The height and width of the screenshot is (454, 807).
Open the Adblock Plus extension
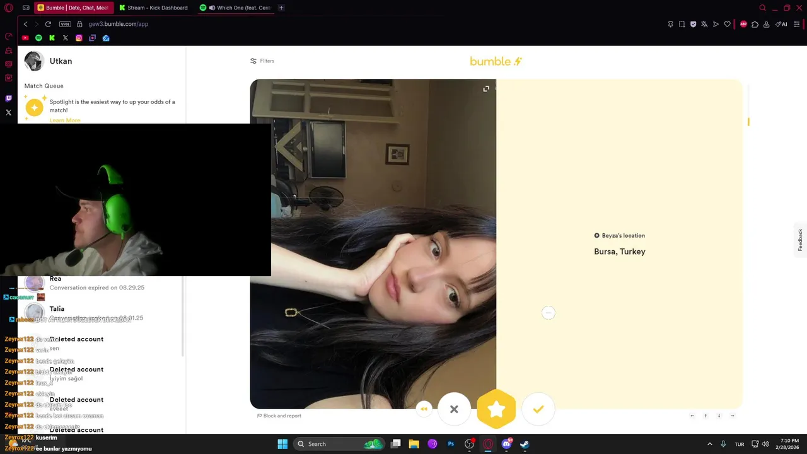click(x=743, y=24)
